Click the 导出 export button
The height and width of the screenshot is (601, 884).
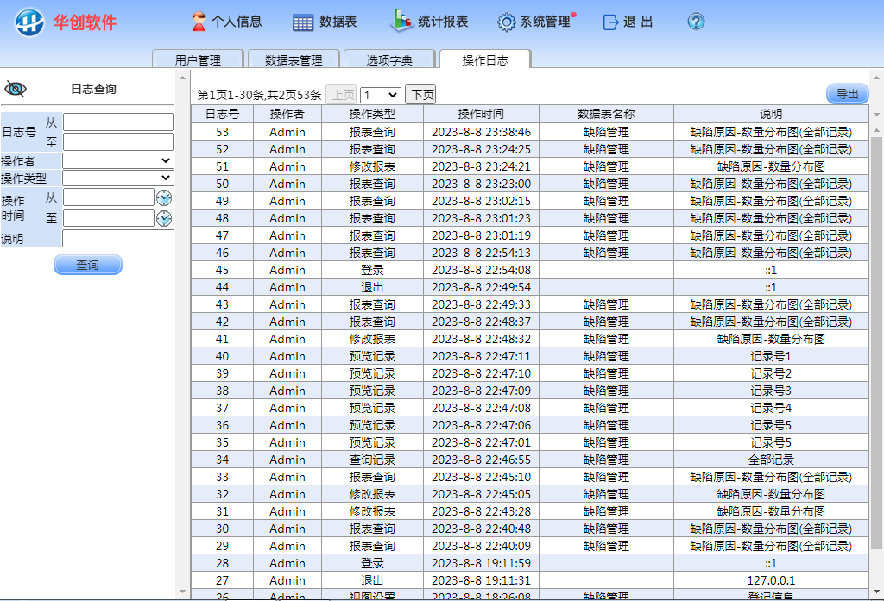click(x=847, y=94)
